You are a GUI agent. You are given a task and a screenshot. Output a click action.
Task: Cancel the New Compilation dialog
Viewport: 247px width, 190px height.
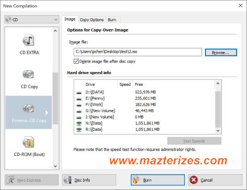(x=215, y=180)
